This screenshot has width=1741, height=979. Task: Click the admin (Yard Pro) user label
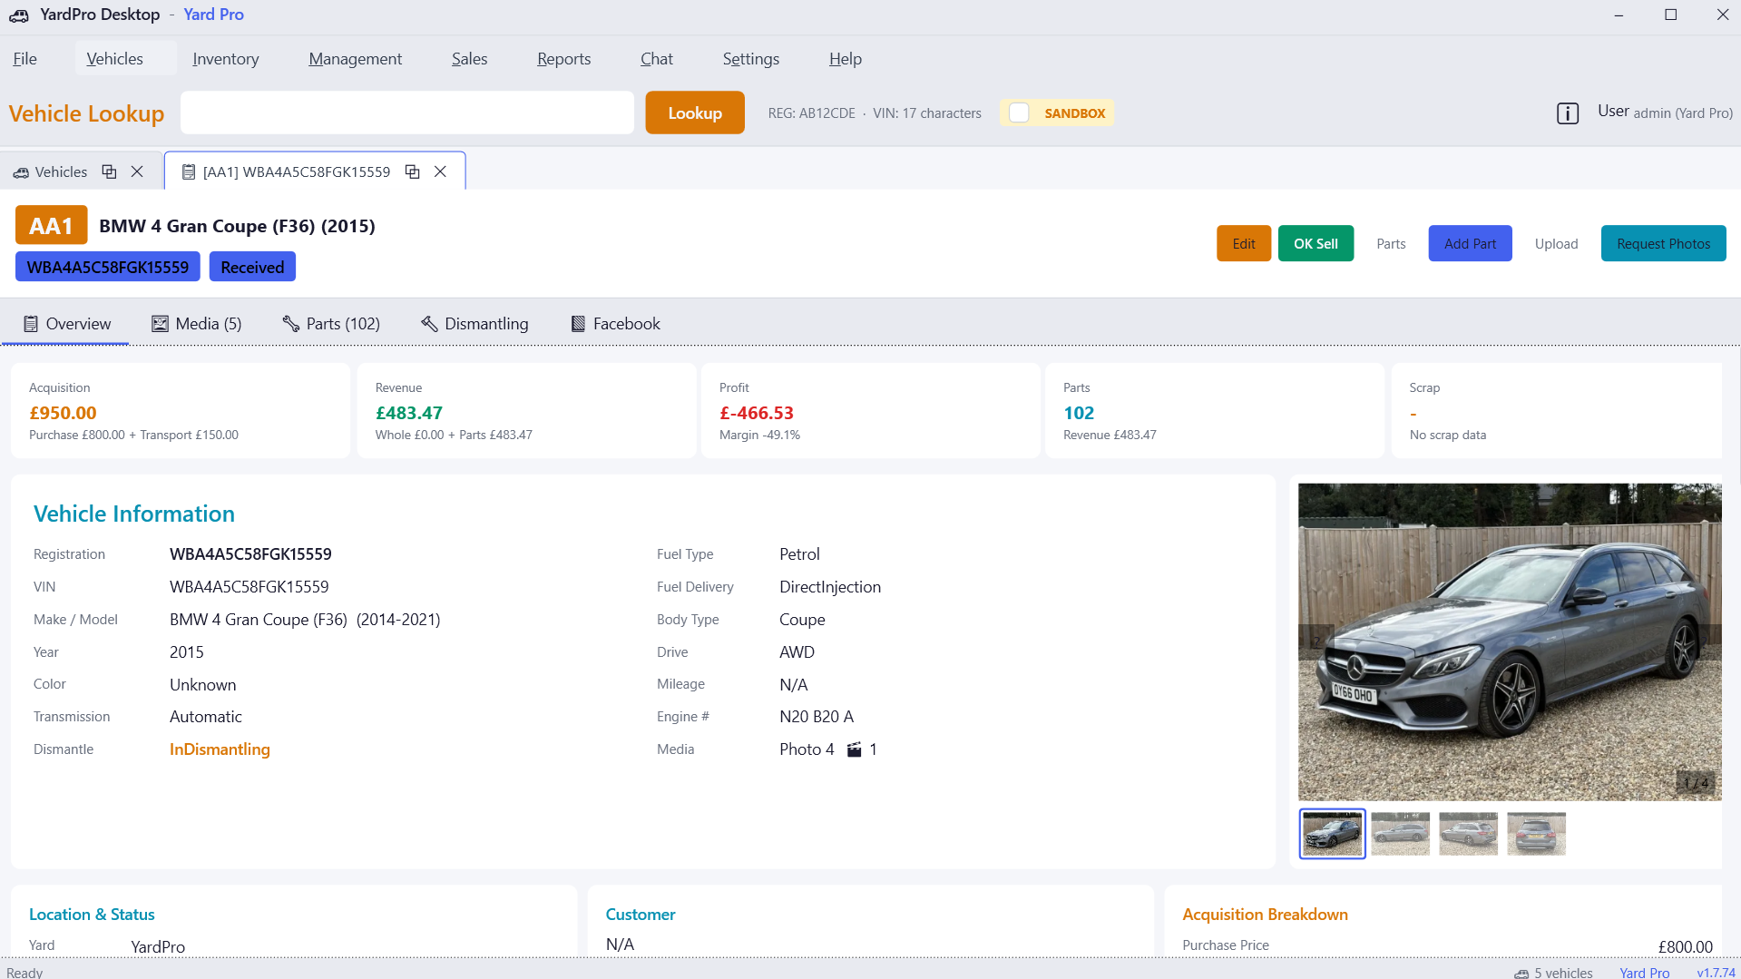[1683, 113]
